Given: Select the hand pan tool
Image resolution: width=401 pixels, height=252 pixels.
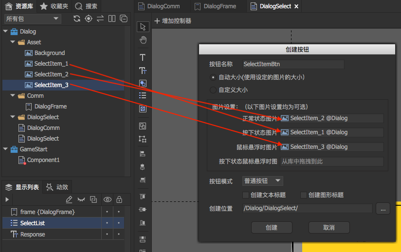Looking at the screenshot, I should pyautogui.click(x=143, y=40).
